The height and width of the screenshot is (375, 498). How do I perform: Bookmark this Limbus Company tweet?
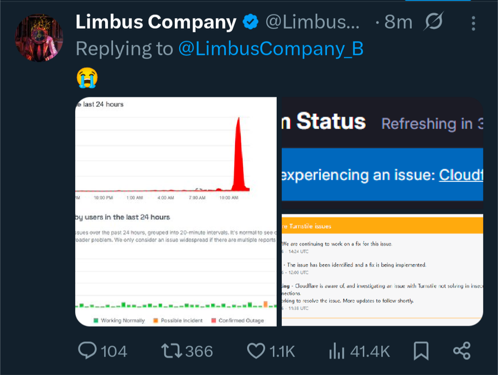tap(421, 350)
